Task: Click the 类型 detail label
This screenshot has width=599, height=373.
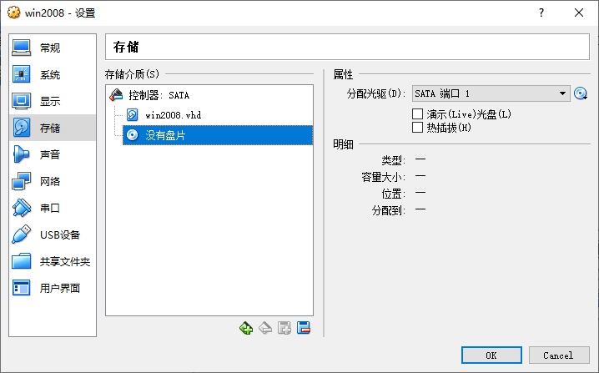Action: [393, 160]
